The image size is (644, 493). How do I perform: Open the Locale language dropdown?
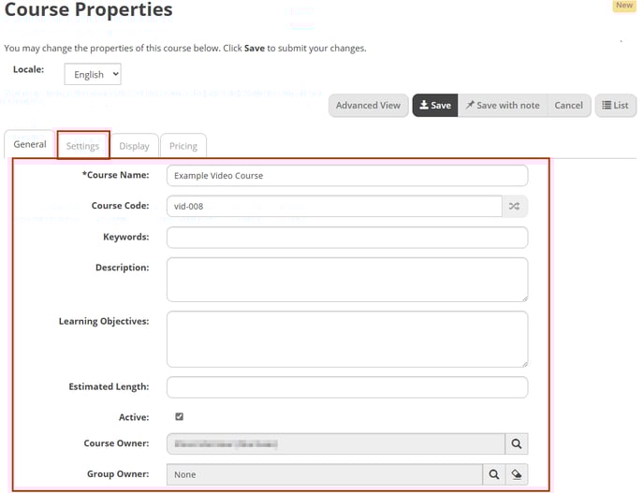93,74
